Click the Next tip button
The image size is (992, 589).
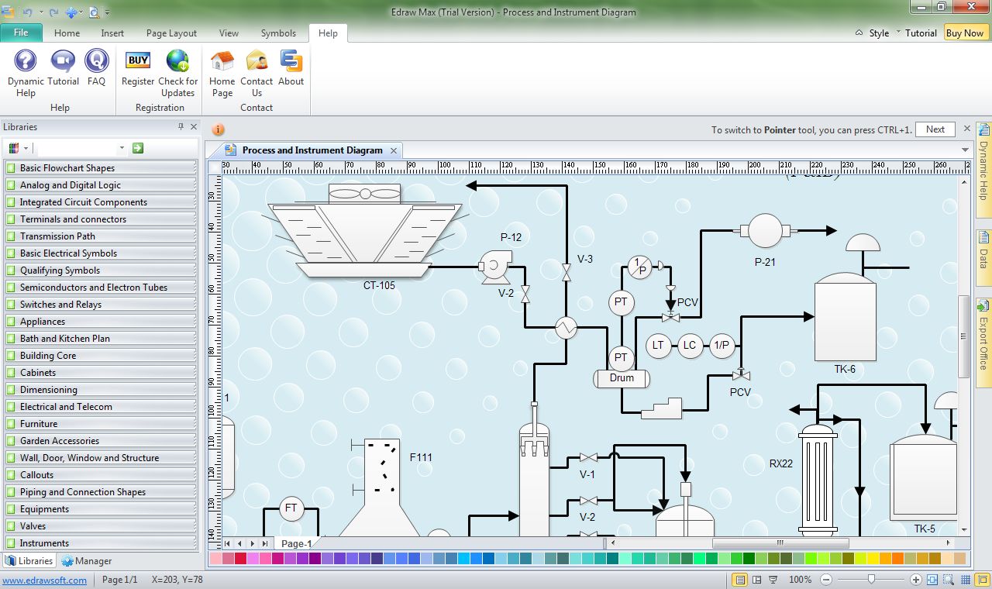point(935,129)
